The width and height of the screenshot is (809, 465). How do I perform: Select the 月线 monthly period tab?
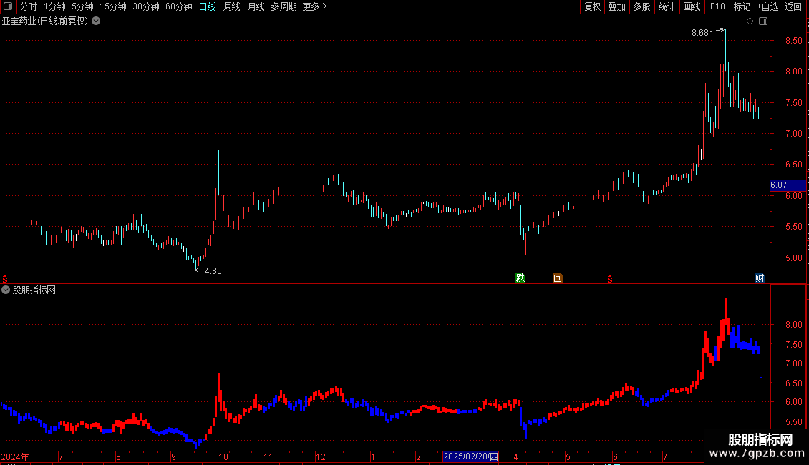256,6
